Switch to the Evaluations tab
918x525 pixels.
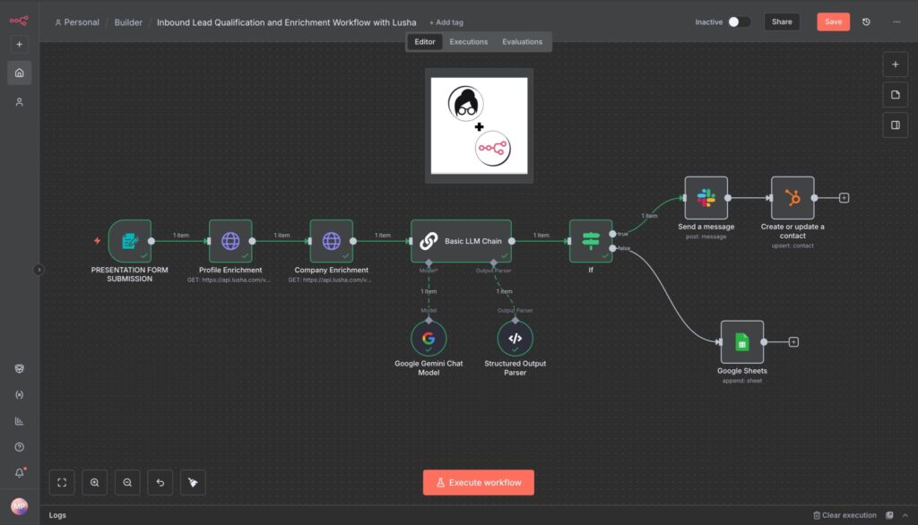point(522,42)
